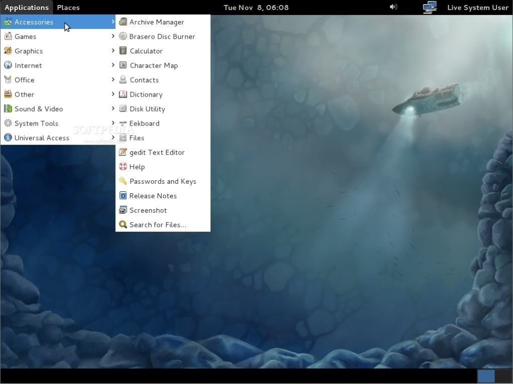Image resolution: width=513 pixels, height=384 pixels.
Task: Launch Calculator from its label
Action: [x=146, y=51]
